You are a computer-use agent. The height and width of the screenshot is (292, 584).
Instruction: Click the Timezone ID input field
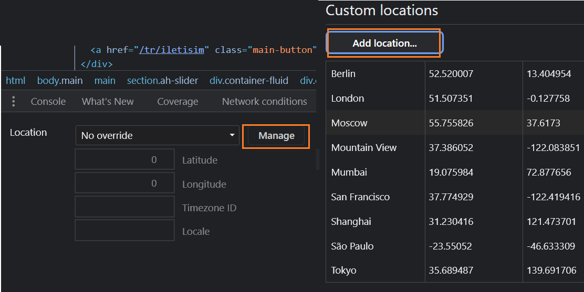click(x=125, y=207)
